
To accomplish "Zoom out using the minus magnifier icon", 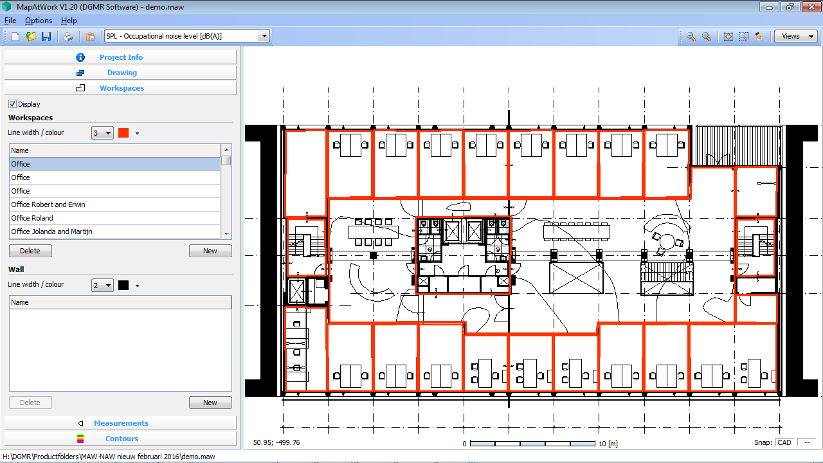I will (x=691, y=37).
